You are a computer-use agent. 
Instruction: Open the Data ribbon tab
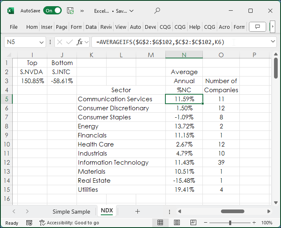coord(91,27)
